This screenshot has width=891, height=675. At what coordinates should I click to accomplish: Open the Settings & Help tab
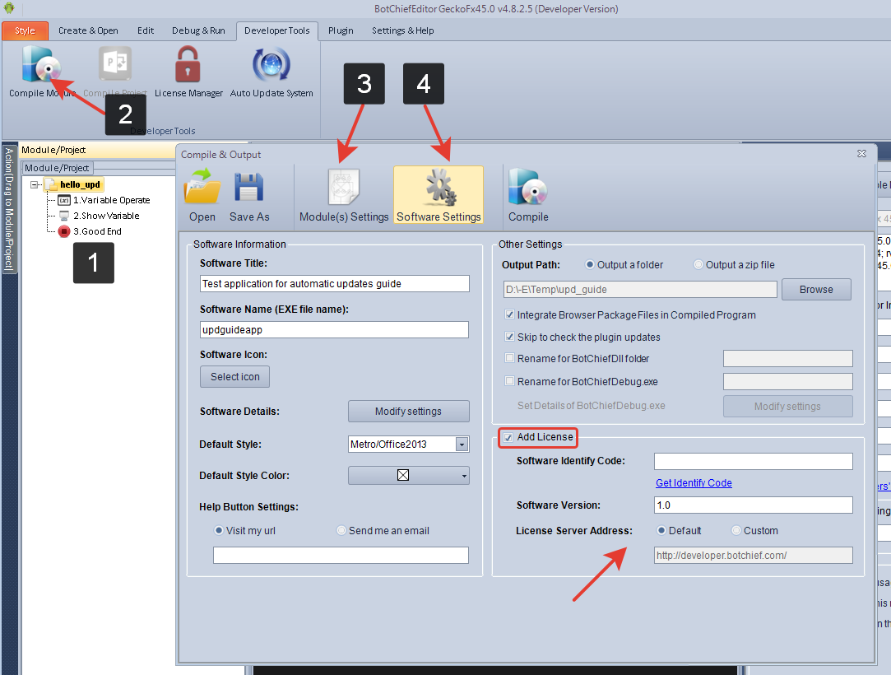(402, 30)
